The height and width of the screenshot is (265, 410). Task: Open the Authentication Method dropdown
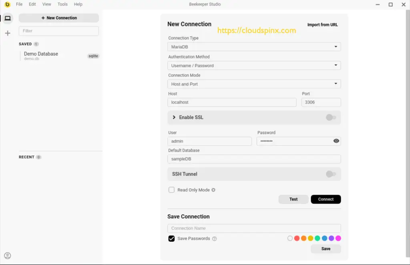click(x=254, y=66)
